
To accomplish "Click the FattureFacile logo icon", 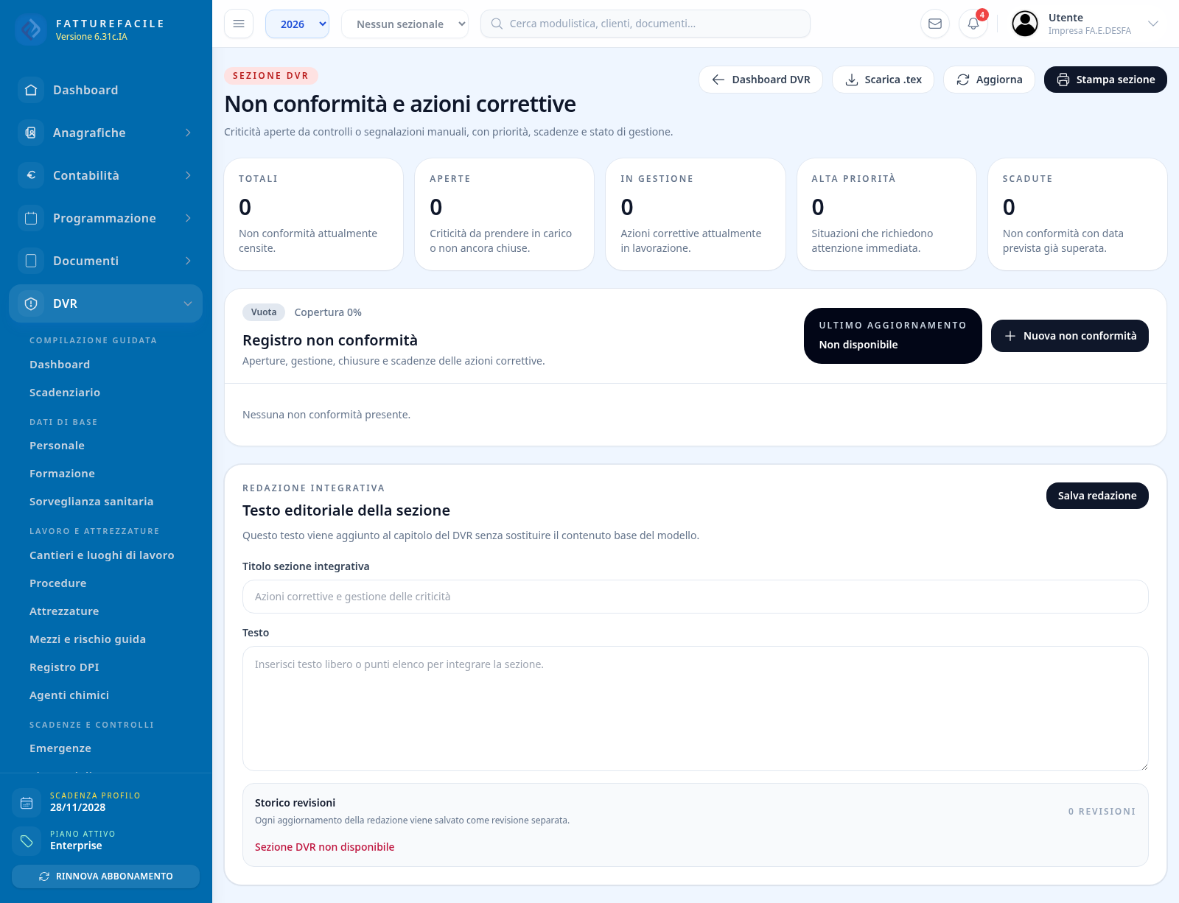I will tap(31, 29).
